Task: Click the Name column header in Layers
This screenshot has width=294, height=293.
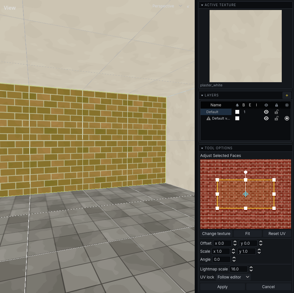Action: coord(216,105)
